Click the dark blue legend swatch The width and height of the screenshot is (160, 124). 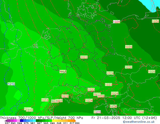point(21,120)
